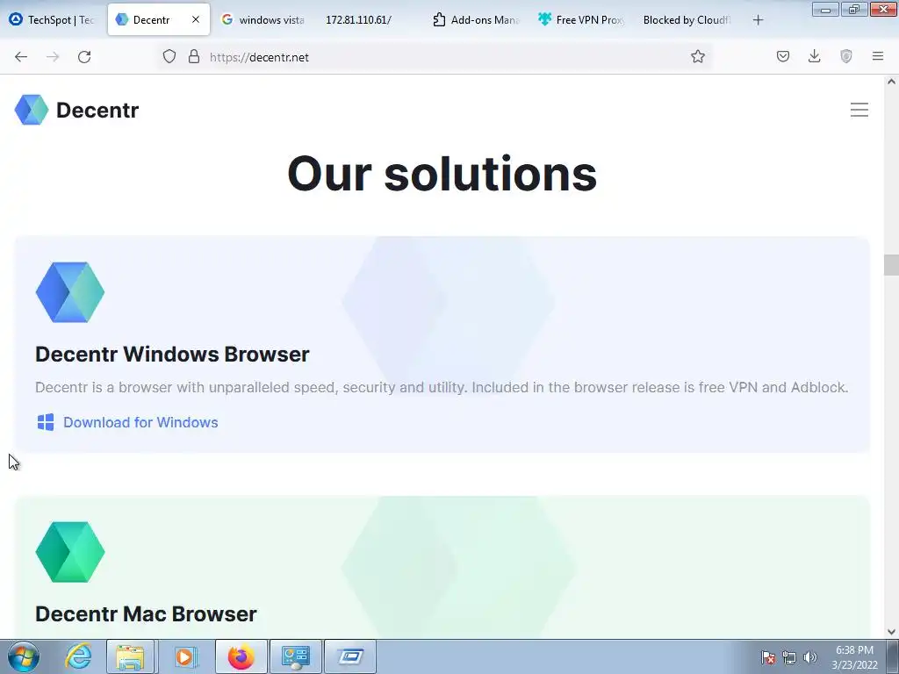899x674 pixels.
Task: Click the Our solutions heading
Action: tap(442, 174)
